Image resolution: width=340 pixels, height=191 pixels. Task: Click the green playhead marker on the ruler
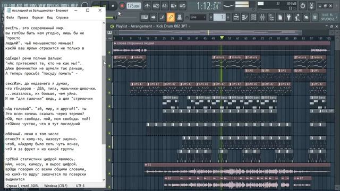(222, 38)
